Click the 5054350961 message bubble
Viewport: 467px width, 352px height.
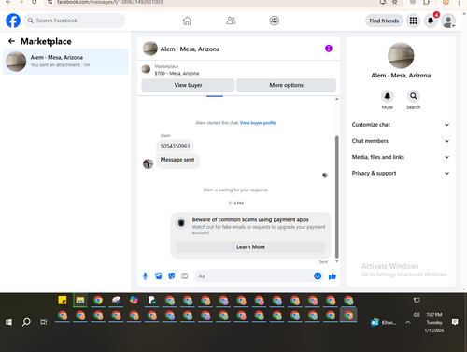175,146
